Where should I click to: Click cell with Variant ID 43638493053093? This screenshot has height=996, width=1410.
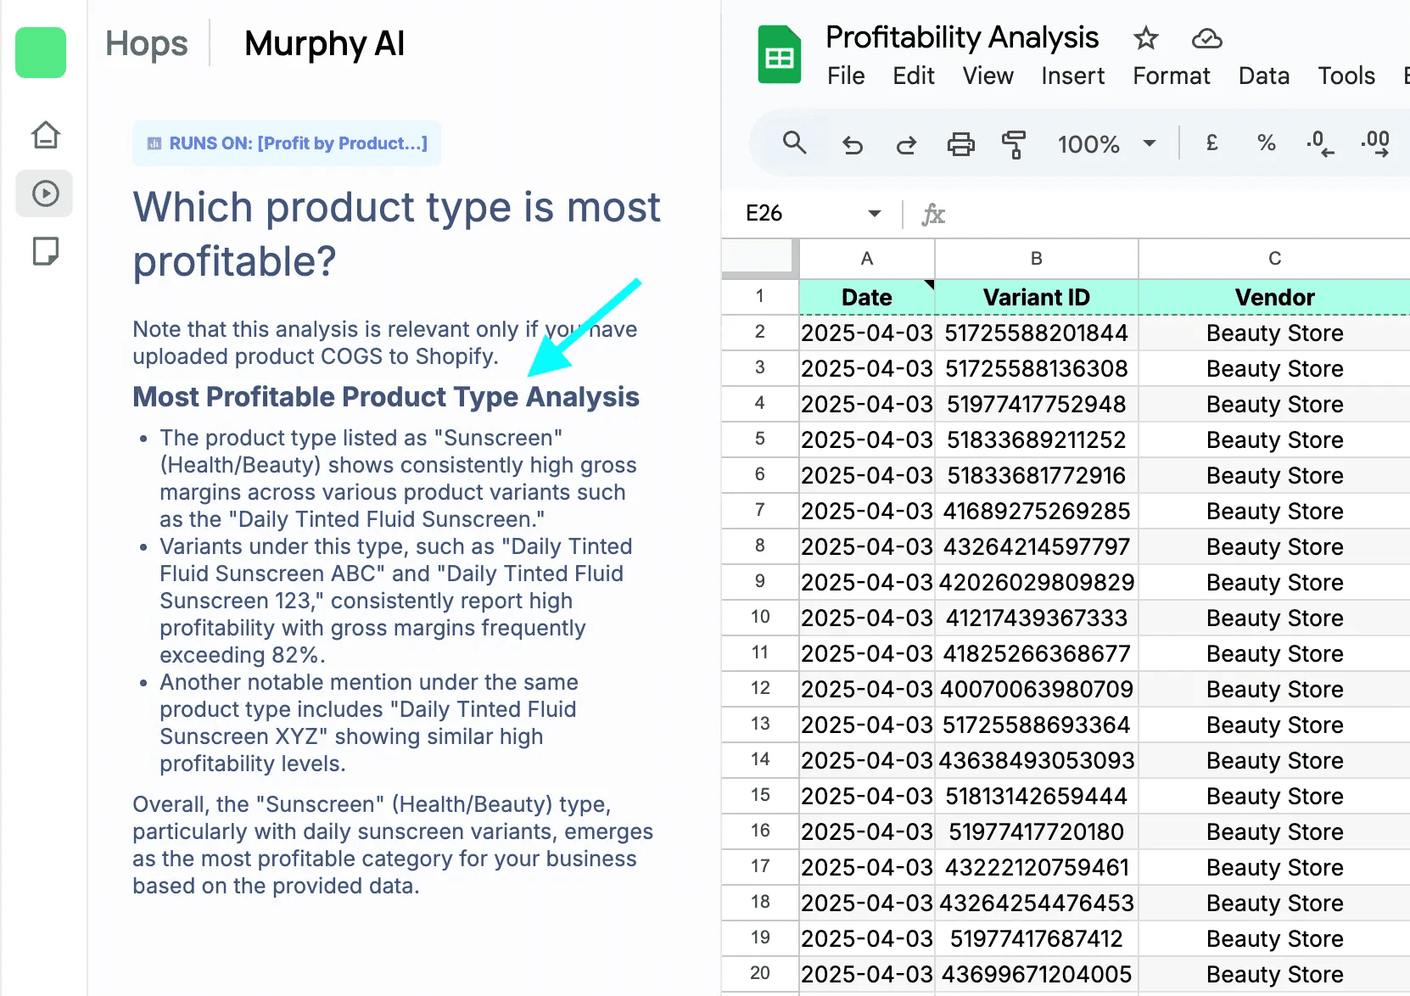pyautogui.click(x=1037, y=760)
